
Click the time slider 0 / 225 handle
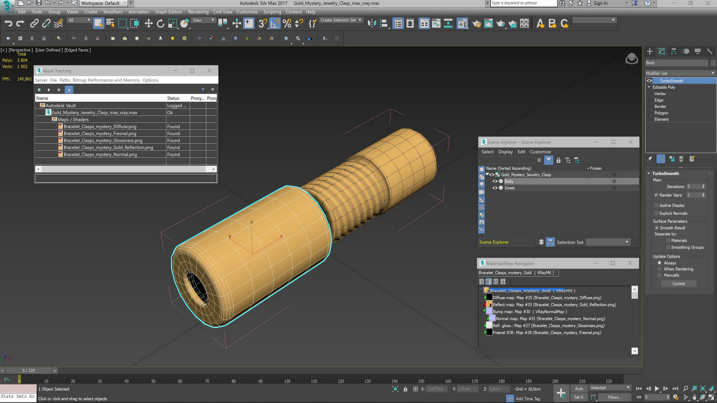[x=29, y=371]
